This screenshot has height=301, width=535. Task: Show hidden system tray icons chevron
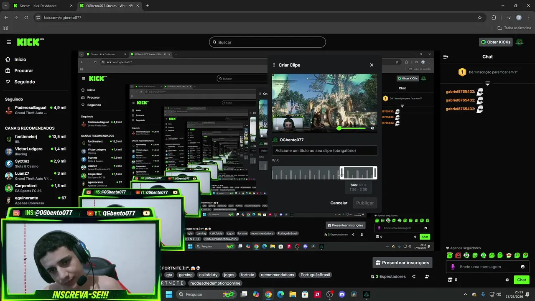pos(466,294)
